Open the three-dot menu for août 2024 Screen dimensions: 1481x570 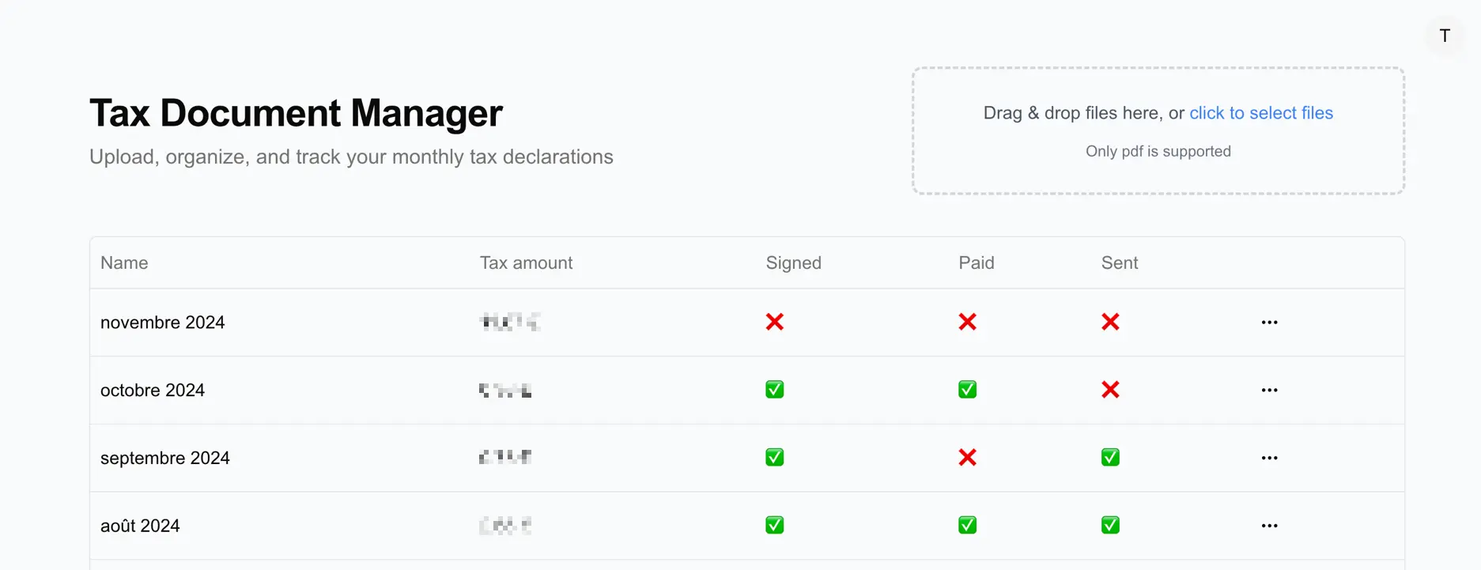pos(1269,527)
